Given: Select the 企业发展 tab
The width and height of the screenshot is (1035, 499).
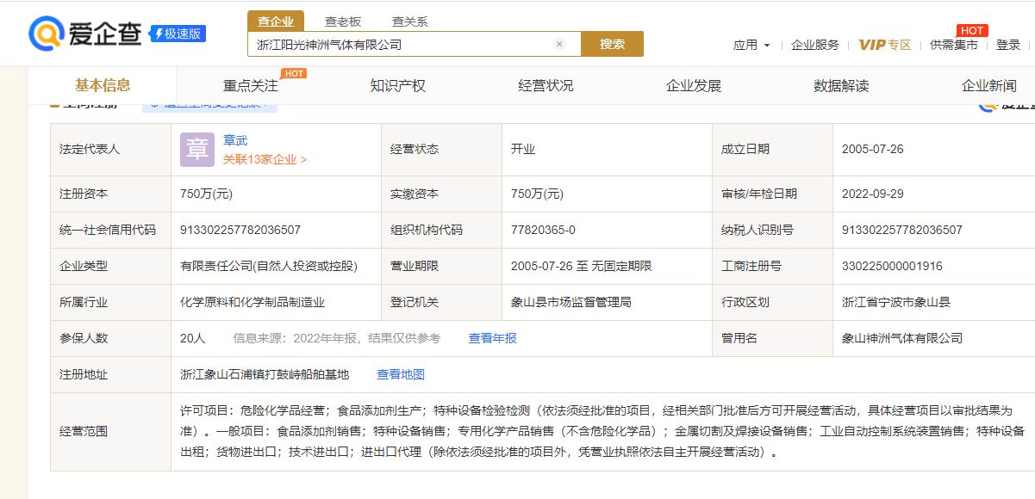Looking at the screenshot, I should (694, 86).
